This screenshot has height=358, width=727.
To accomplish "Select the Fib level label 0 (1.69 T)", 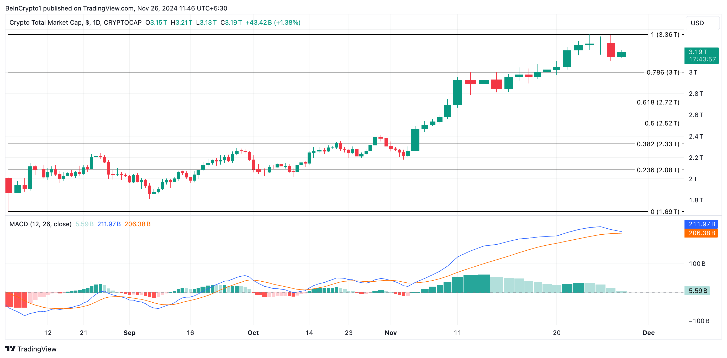I will [665, 212].
